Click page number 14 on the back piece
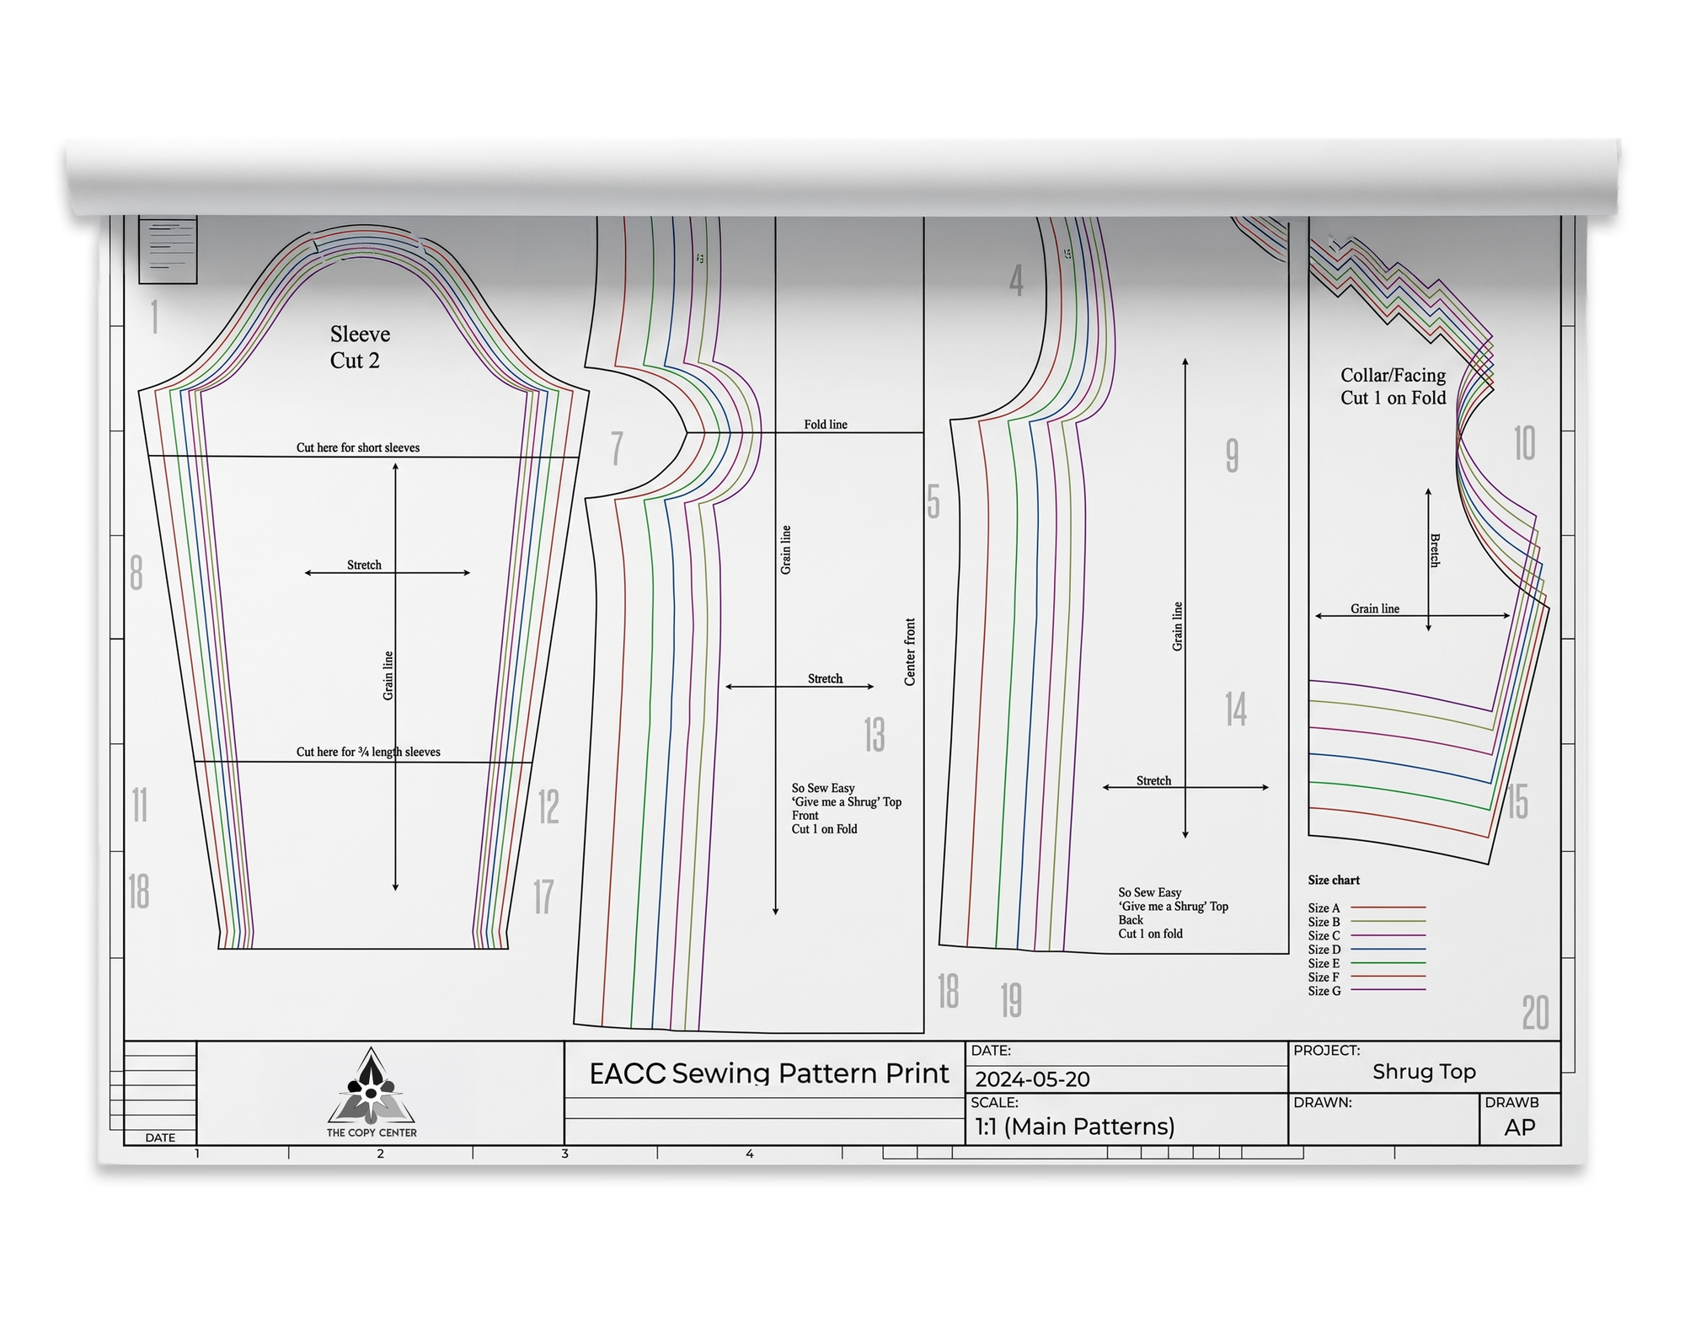This screenshot has height=1328, width=1685. coord(1236,709)
